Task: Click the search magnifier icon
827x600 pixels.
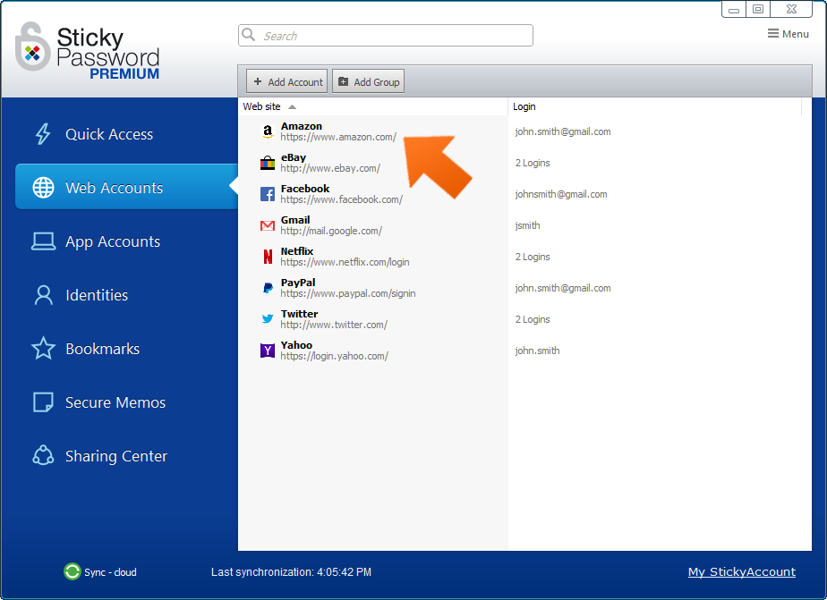Action: click(249, 35)
